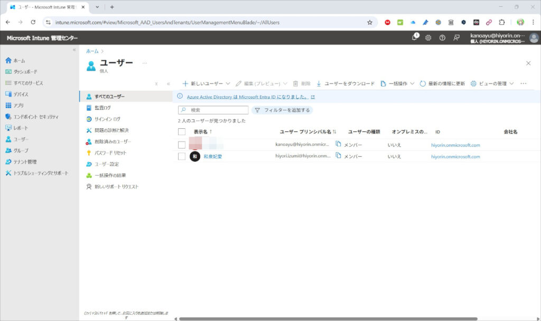Sort by the 表示名 column header

coord(203,131)
